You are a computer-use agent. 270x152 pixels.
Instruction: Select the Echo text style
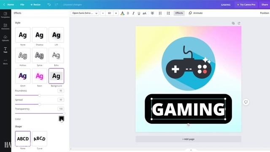(x=56, y=55)
